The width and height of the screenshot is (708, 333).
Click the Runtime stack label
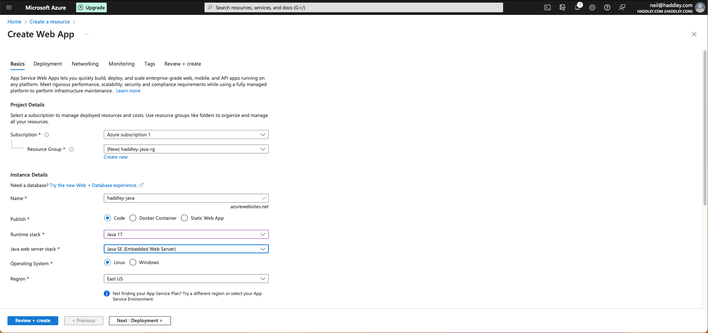pyautogui.click(x=25, y=235)
